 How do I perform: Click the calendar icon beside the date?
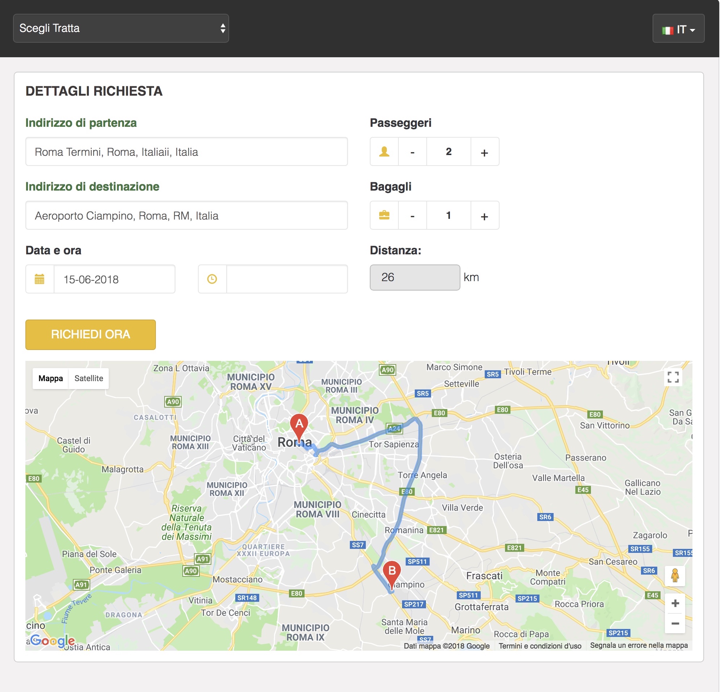pyautogui.click(x=40, y=279)
